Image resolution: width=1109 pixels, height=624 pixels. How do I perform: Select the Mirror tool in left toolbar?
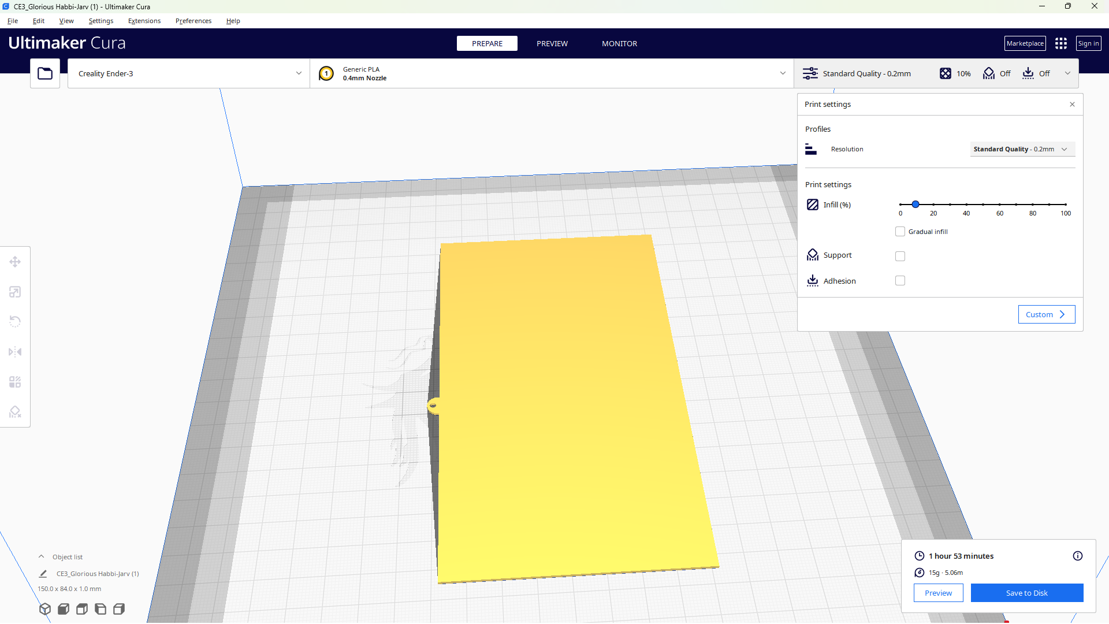[x=15, y=352]
